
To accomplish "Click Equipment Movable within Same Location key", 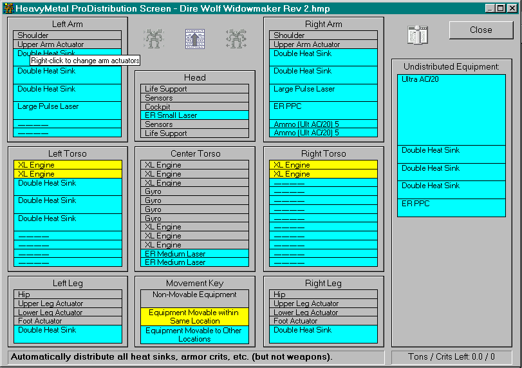I will pos(195,316).
